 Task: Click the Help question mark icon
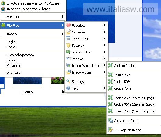[68, 88]
